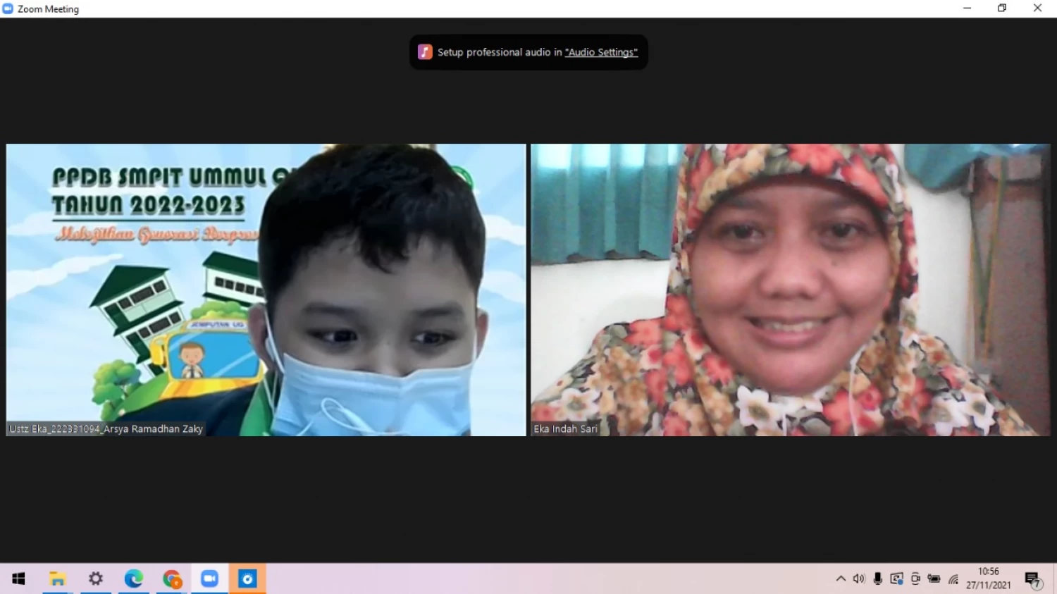
Task: Select Eka Indah Sari's video tile
Action: coord(790,290)
